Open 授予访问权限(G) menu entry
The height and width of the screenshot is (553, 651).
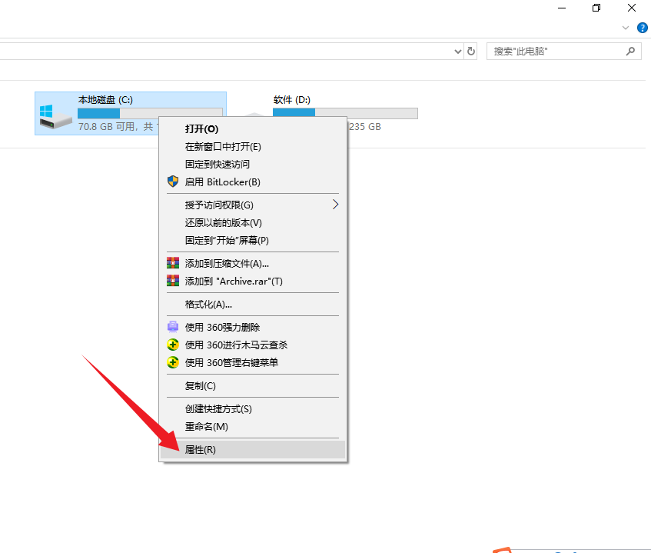pyautogui.click(x=253, y=205)
